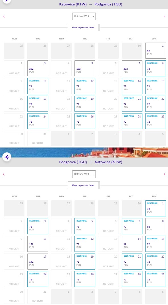Toggle Show departure times for outbound flight

point(84,27)
